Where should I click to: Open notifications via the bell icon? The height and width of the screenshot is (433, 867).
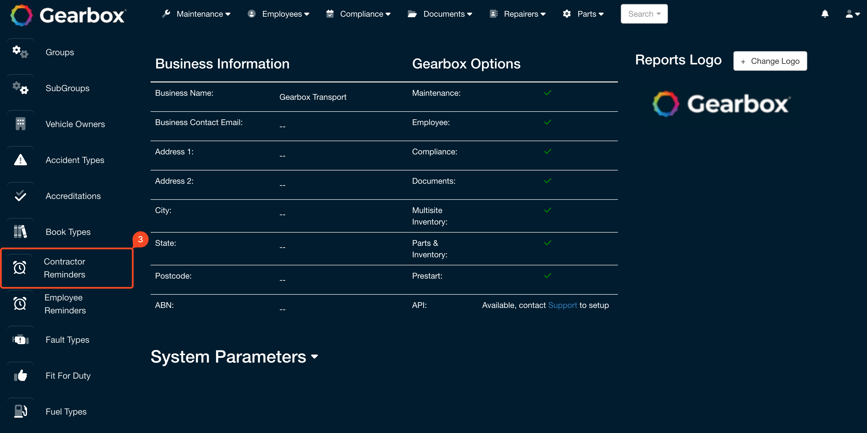pos(825,14)
